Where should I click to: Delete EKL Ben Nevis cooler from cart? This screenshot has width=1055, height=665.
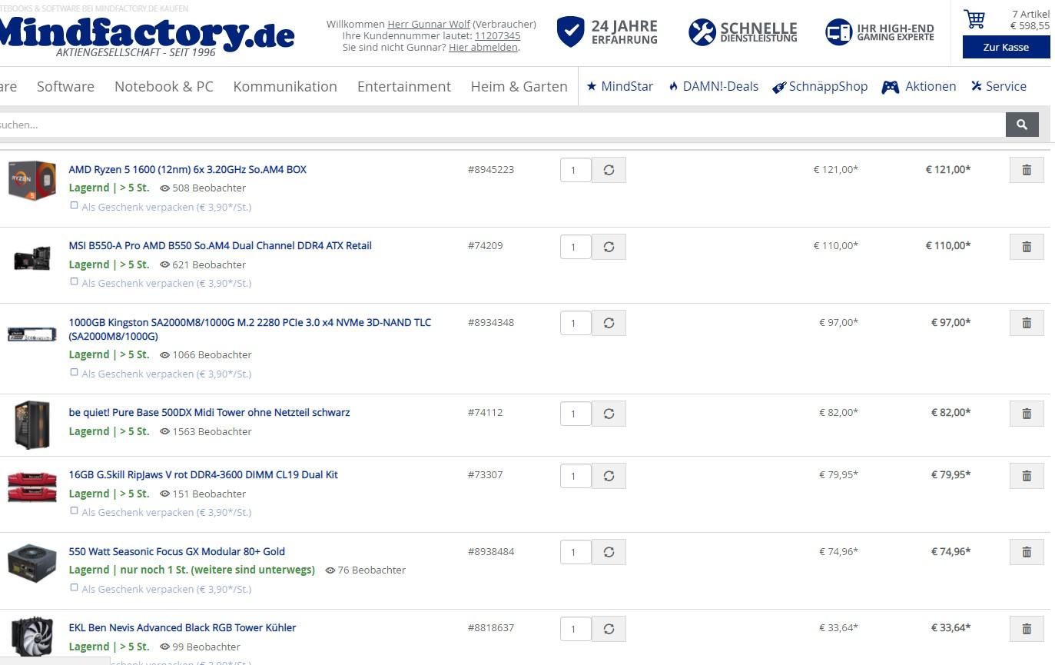pyautogui.click(x=1027, y=629)
